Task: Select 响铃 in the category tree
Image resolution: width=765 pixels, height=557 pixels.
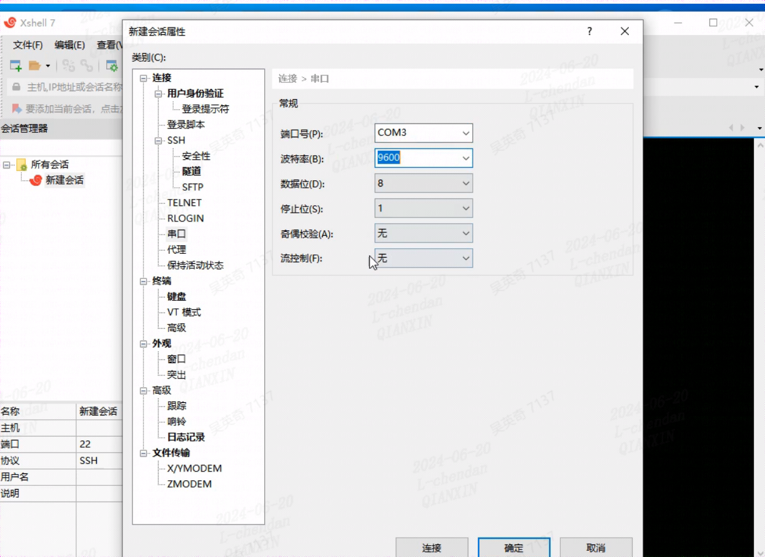Action: (177, 422)
